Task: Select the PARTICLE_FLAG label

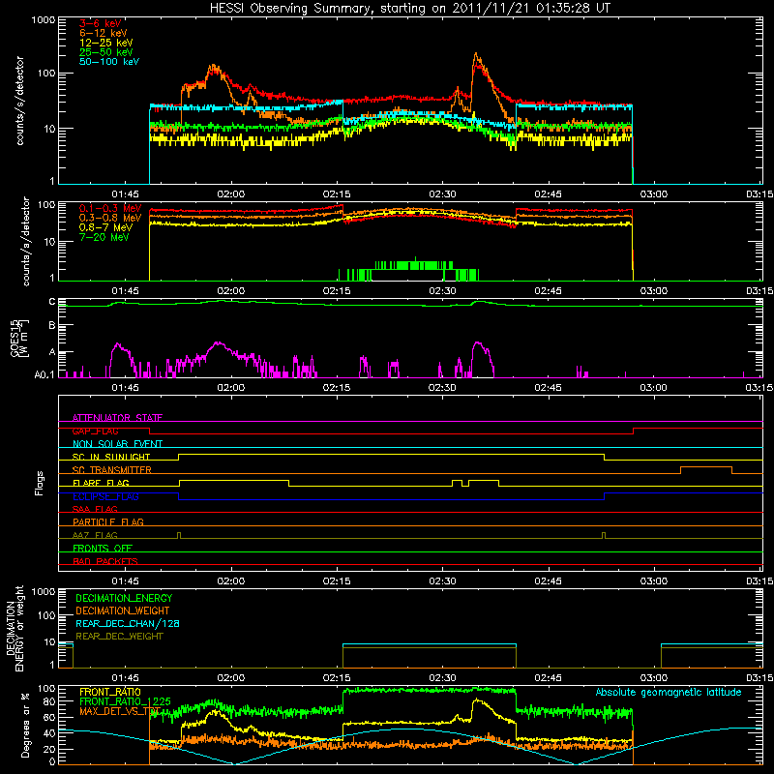Action: click(108, 521)
